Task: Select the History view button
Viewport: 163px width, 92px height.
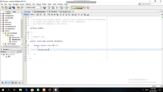Action: (x=32, y=15)
